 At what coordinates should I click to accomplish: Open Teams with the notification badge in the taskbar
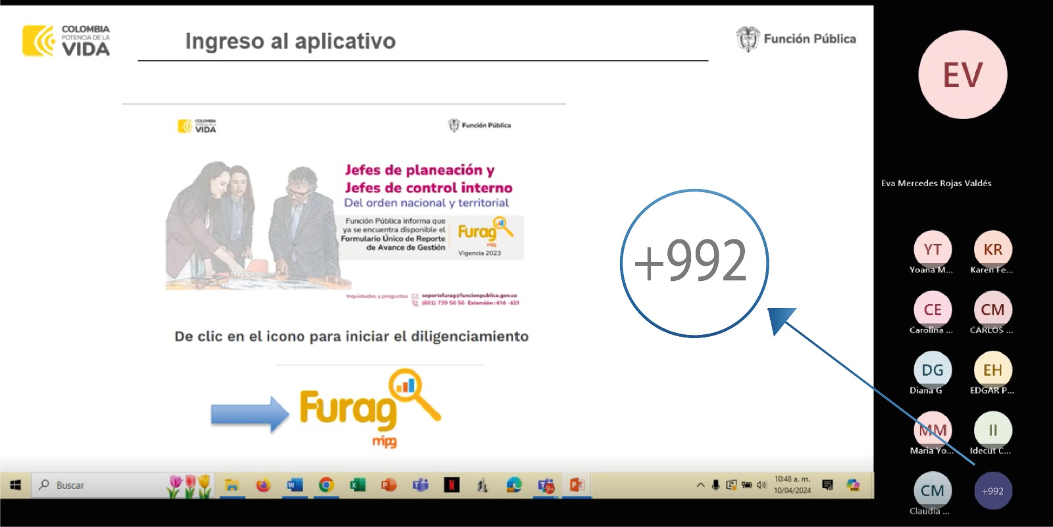pyautogui.click(x=546, y=486)
